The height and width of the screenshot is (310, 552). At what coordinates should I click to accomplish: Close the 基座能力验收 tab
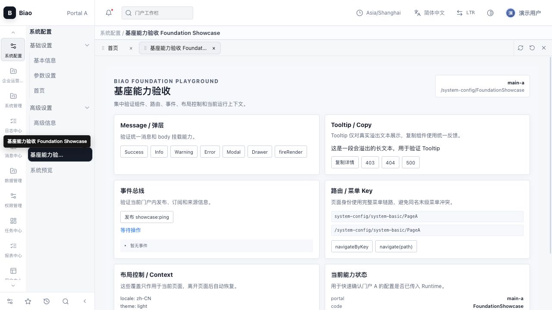coord(213,48)
